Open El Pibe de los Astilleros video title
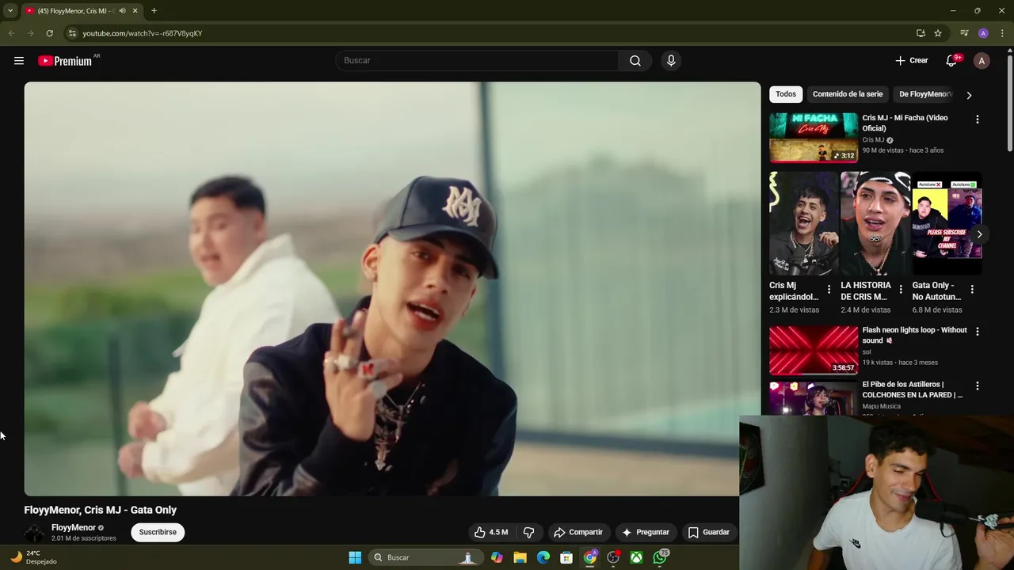The width and height of the screenshot is (1014, 570). click(x=912, y=389)
